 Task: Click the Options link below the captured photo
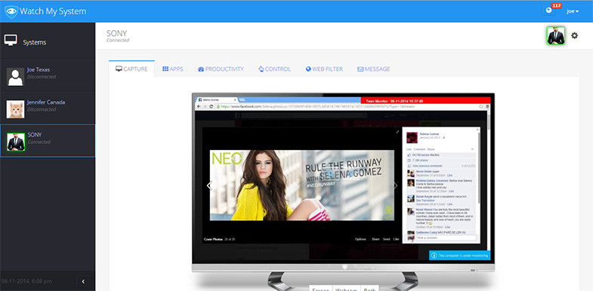coord(360,239)
